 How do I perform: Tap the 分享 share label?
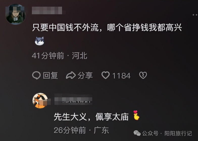click(x=85, y=76)
